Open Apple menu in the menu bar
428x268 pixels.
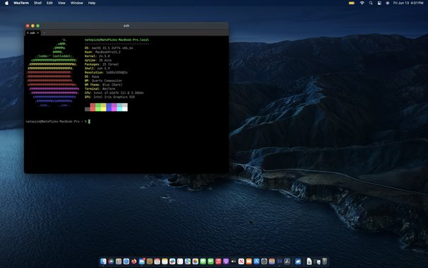pos(6,3)
